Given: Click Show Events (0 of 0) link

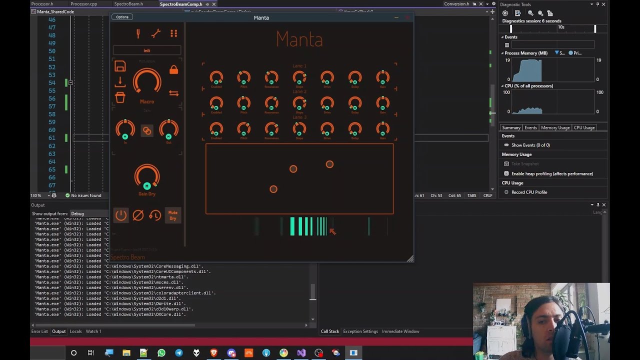Looking at the screenshot, I should click(530, 145).
